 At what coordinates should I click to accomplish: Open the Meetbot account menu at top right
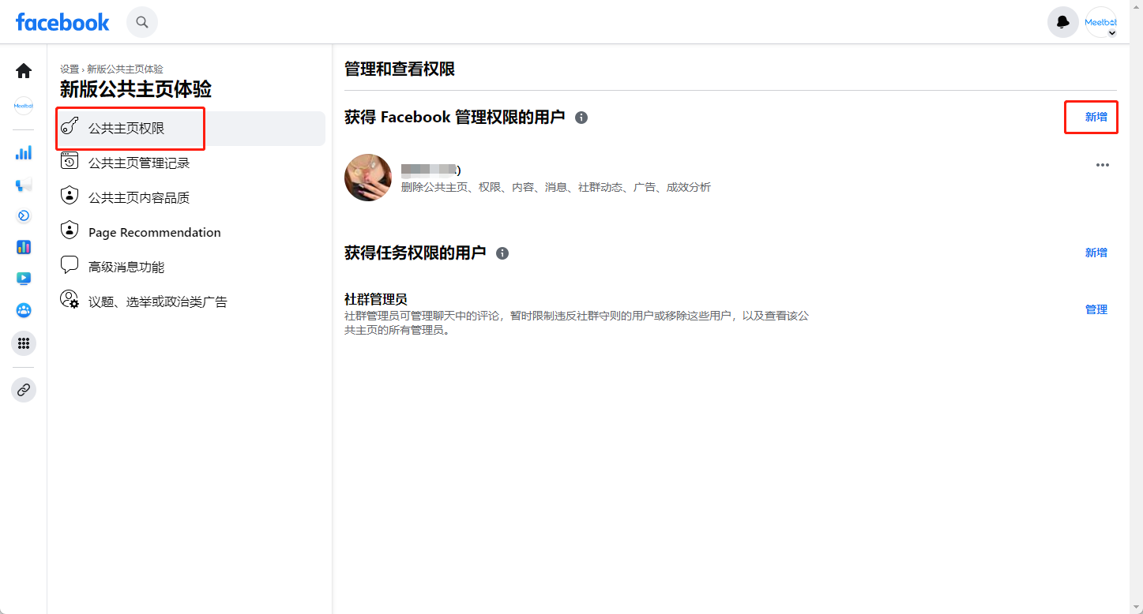pyautogui.click(x=1101, y=22)
